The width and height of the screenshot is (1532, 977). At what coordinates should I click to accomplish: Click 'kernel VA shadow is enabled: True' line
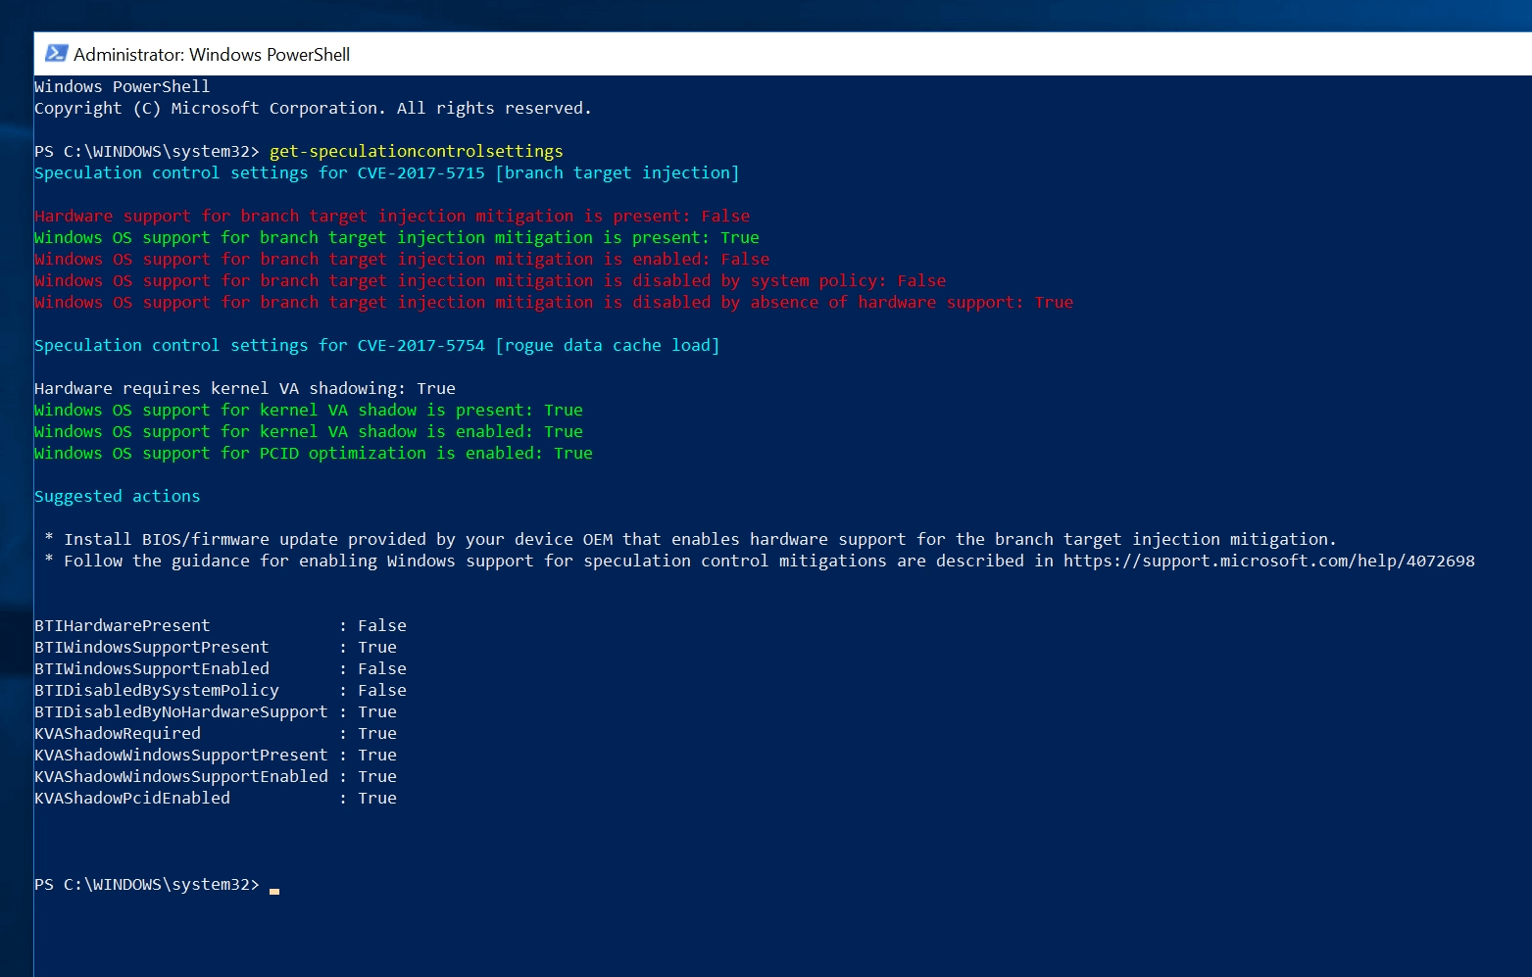(309, 432)
